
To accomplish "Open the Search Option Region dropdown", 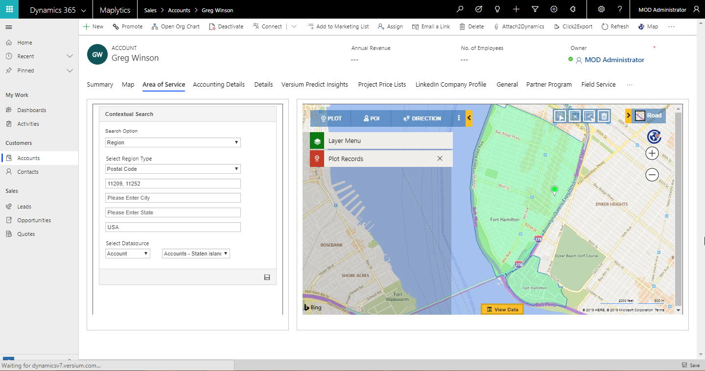I will coord(173,142).
